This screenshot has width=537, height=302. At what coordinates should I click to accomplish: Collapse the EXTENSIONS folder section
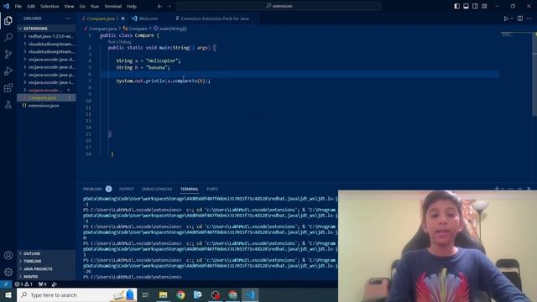(x=46, y=29)
